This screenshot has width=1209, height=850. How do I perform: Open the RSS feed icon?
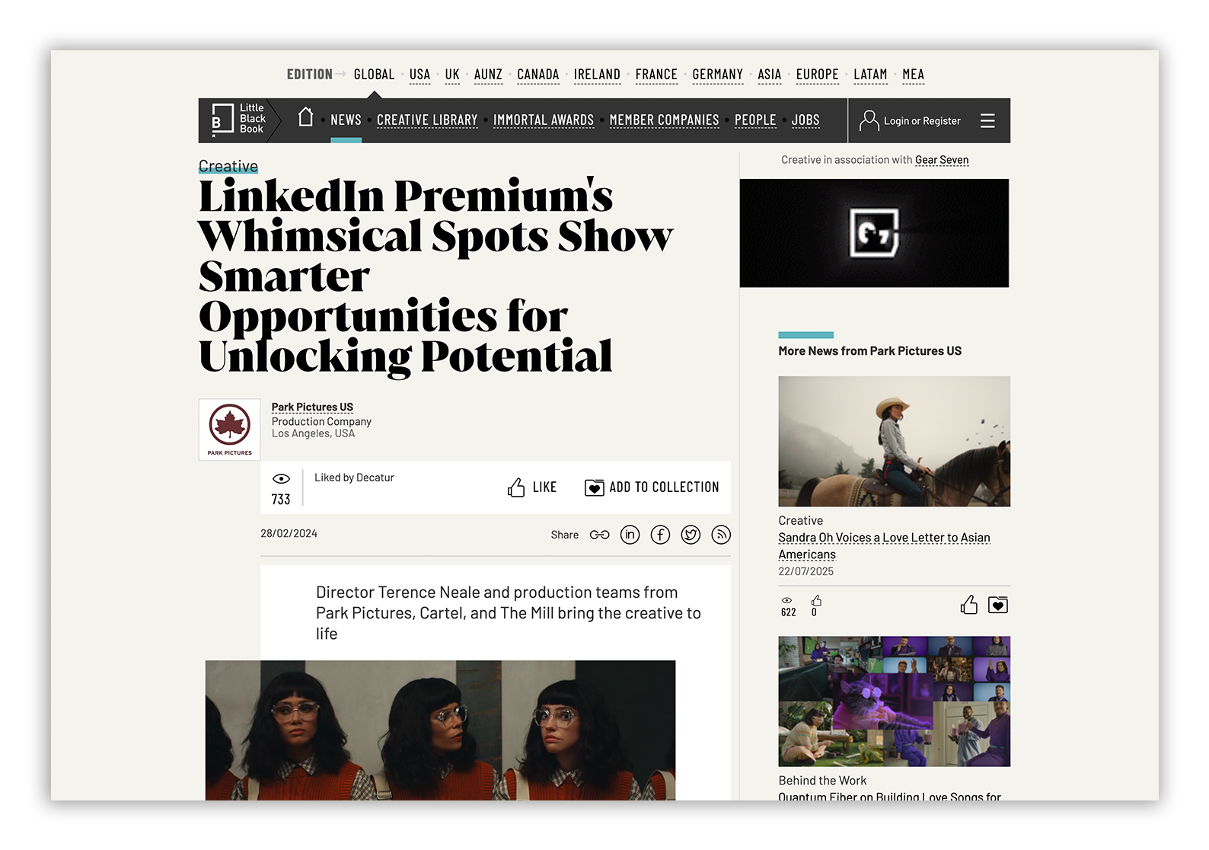[x=721, y=535]
